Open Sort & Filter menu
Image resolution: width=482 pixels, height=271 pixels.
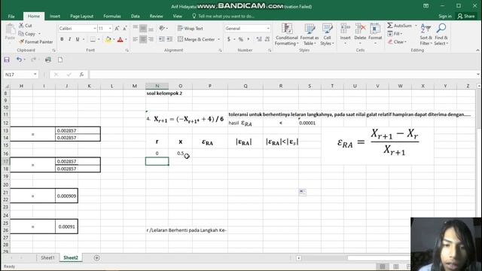pos(426,35)
